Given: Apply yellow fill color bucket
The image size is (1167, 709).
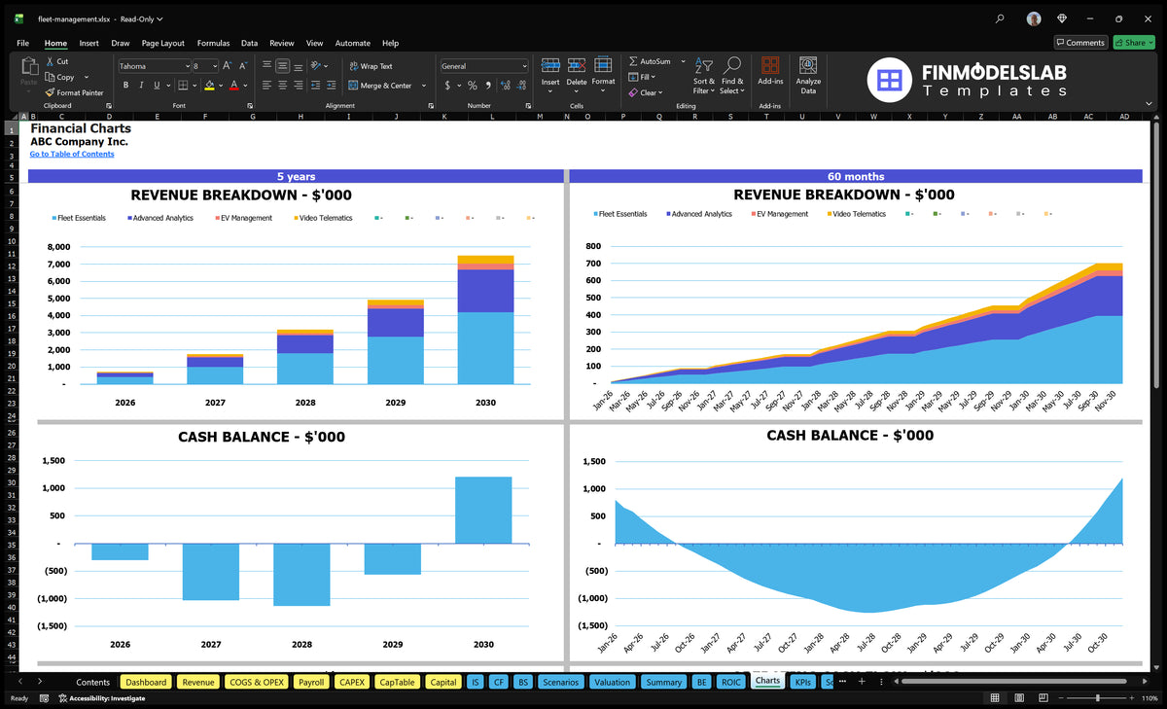Looking at the screenshot, I should pos(209,86).
